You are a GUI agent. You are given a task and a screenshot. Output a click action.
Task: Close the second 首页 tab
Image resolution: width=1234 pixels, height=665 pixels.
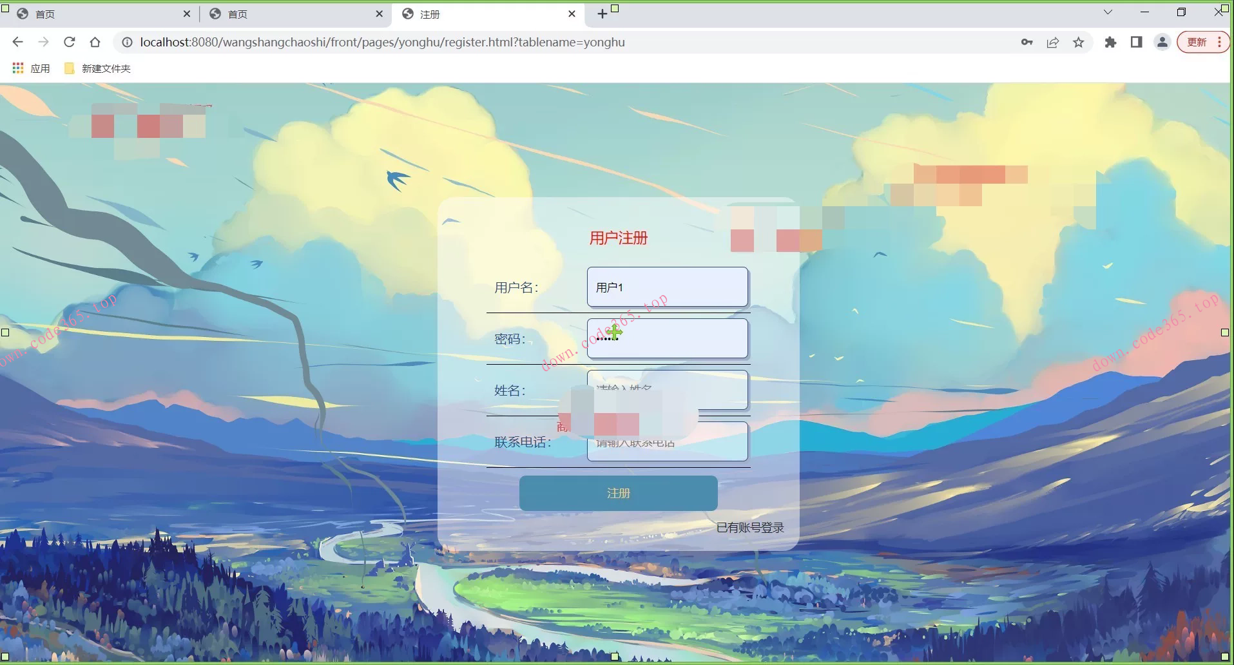point(379,14)
